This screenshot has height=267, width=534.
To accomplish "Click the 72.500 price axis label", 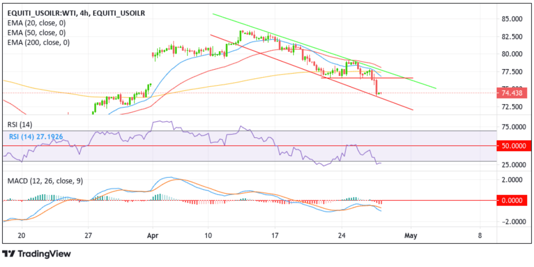I will pyautogui.click(x=512, y=107).
